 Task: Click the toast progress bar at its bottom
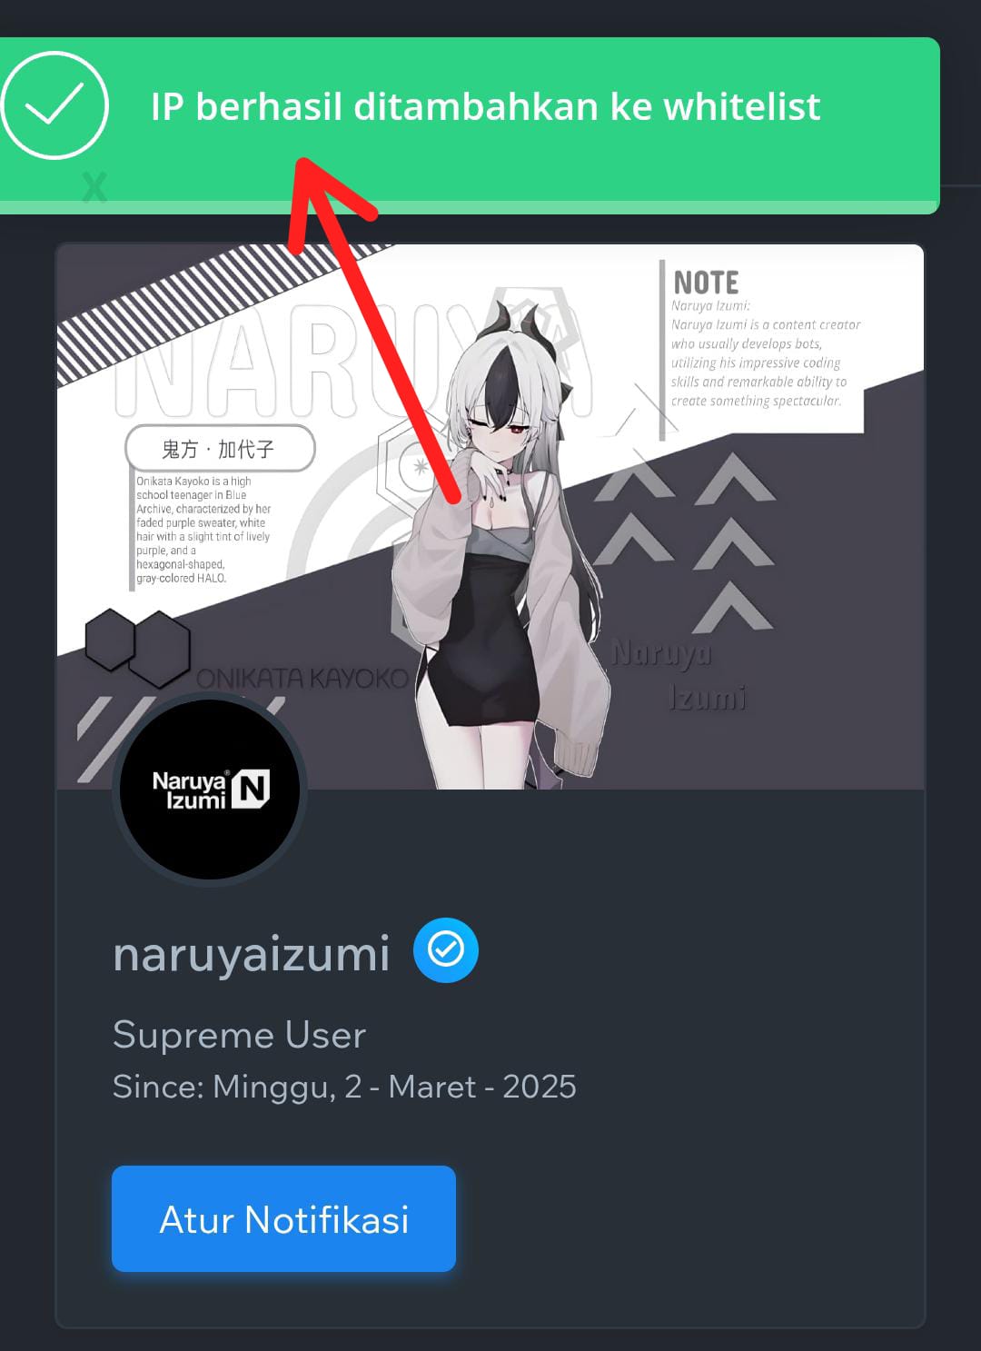point(470,207)
